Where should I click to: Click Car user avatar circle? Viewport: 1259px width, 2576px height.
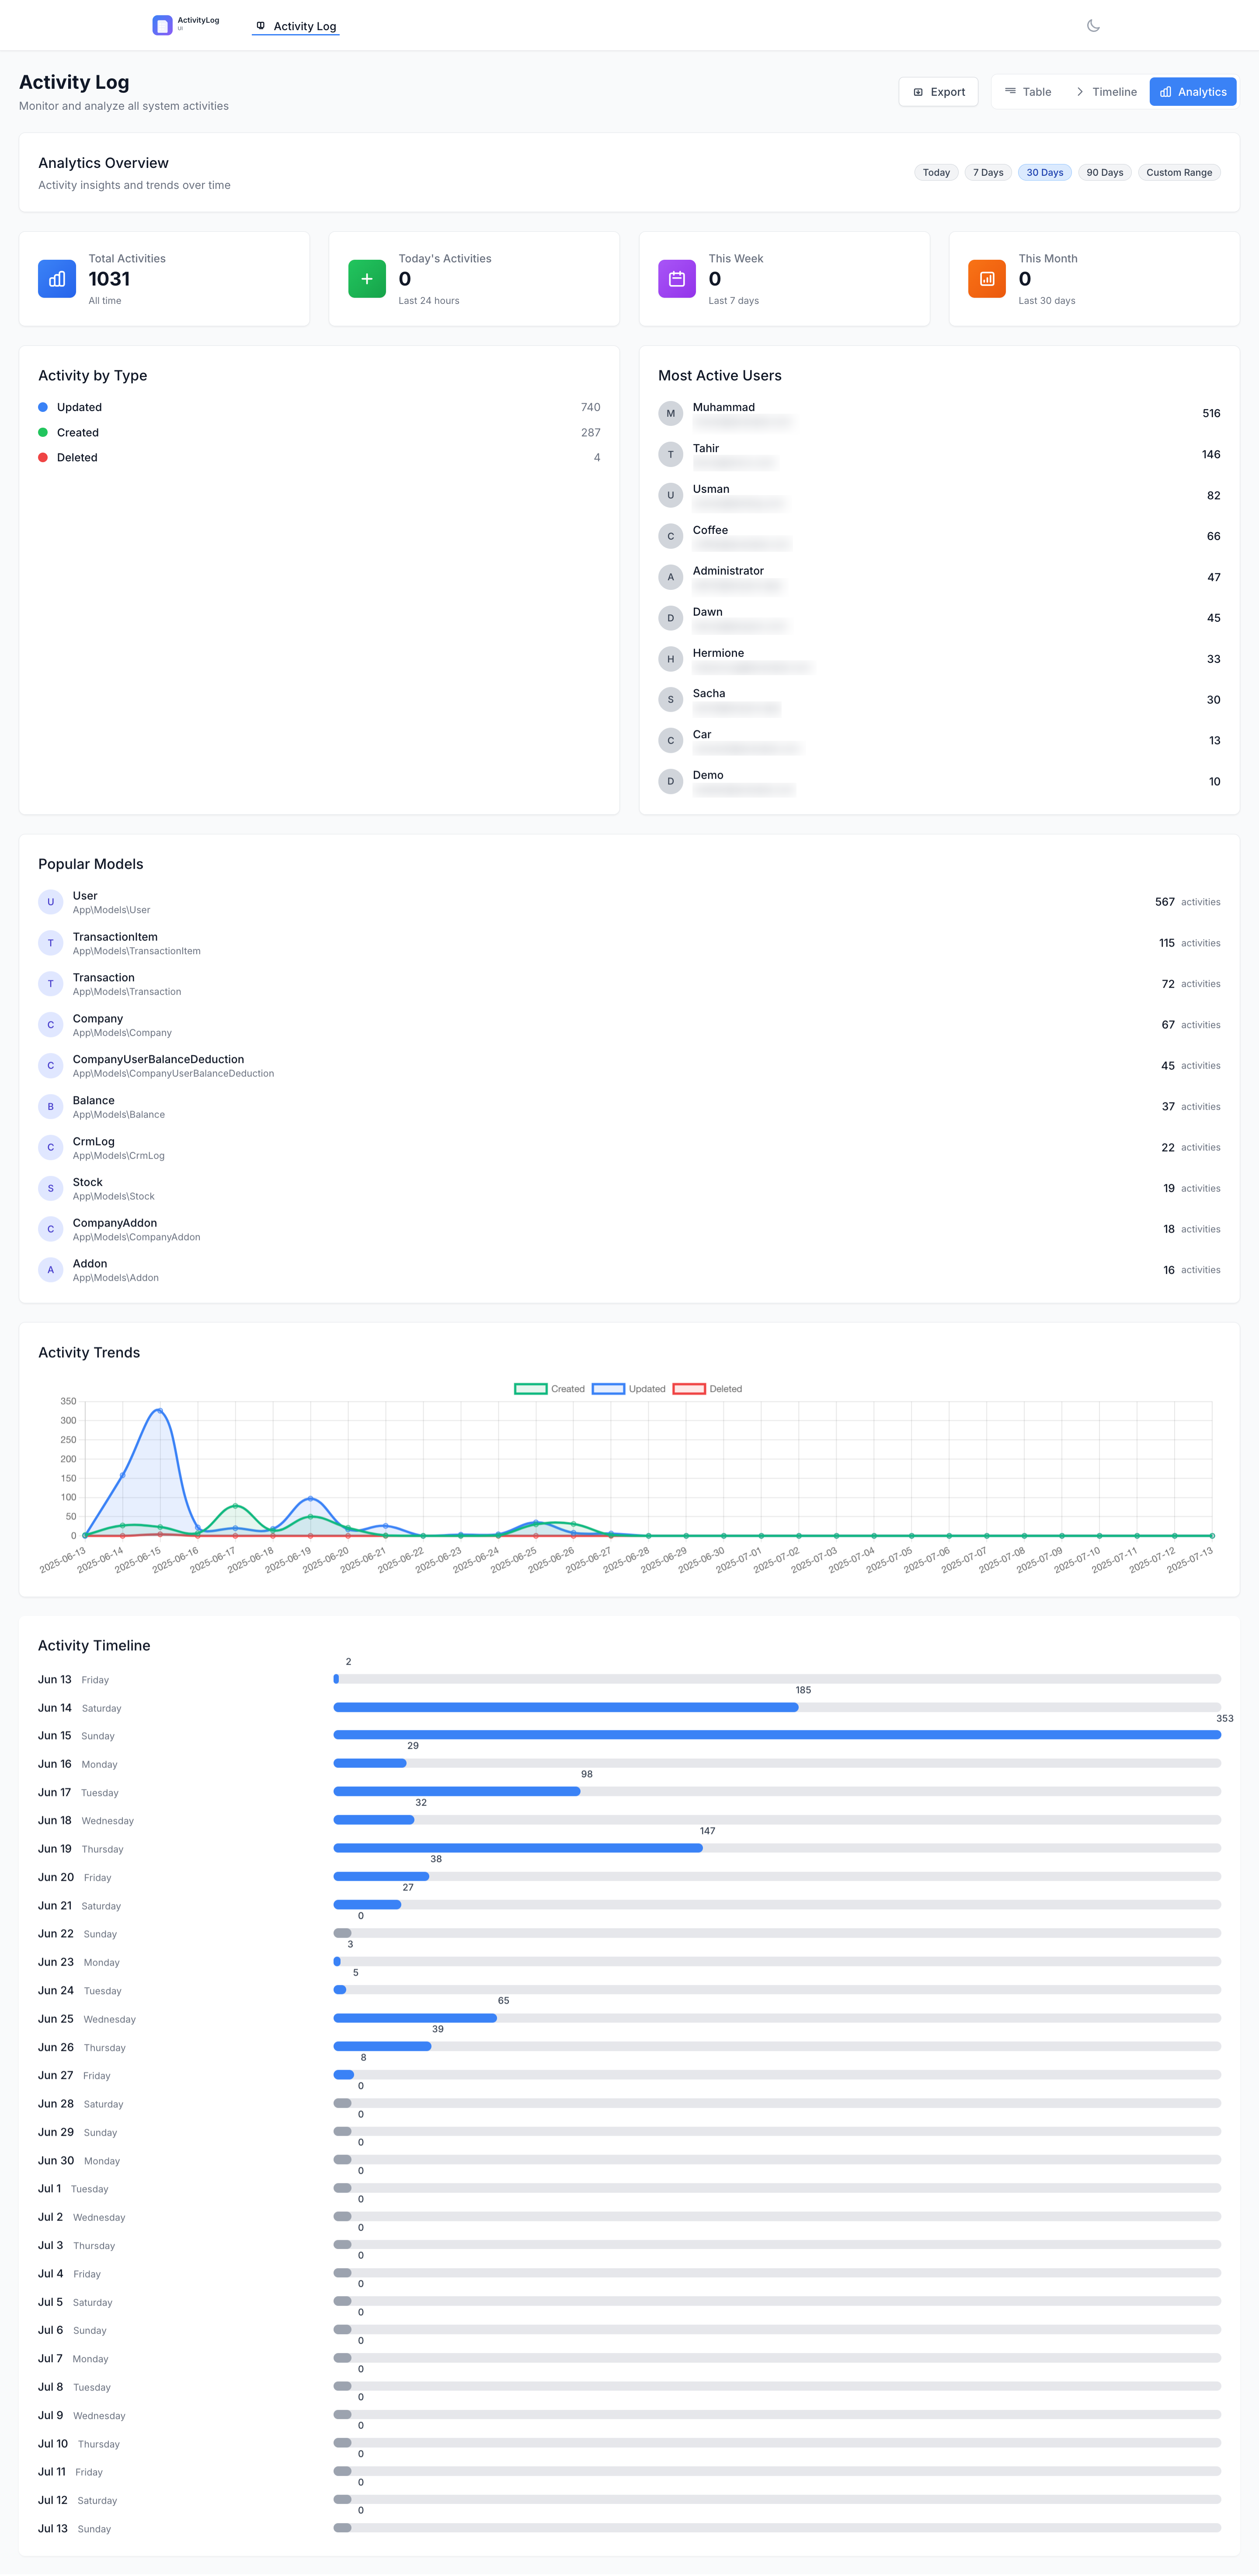pos(671,741)
